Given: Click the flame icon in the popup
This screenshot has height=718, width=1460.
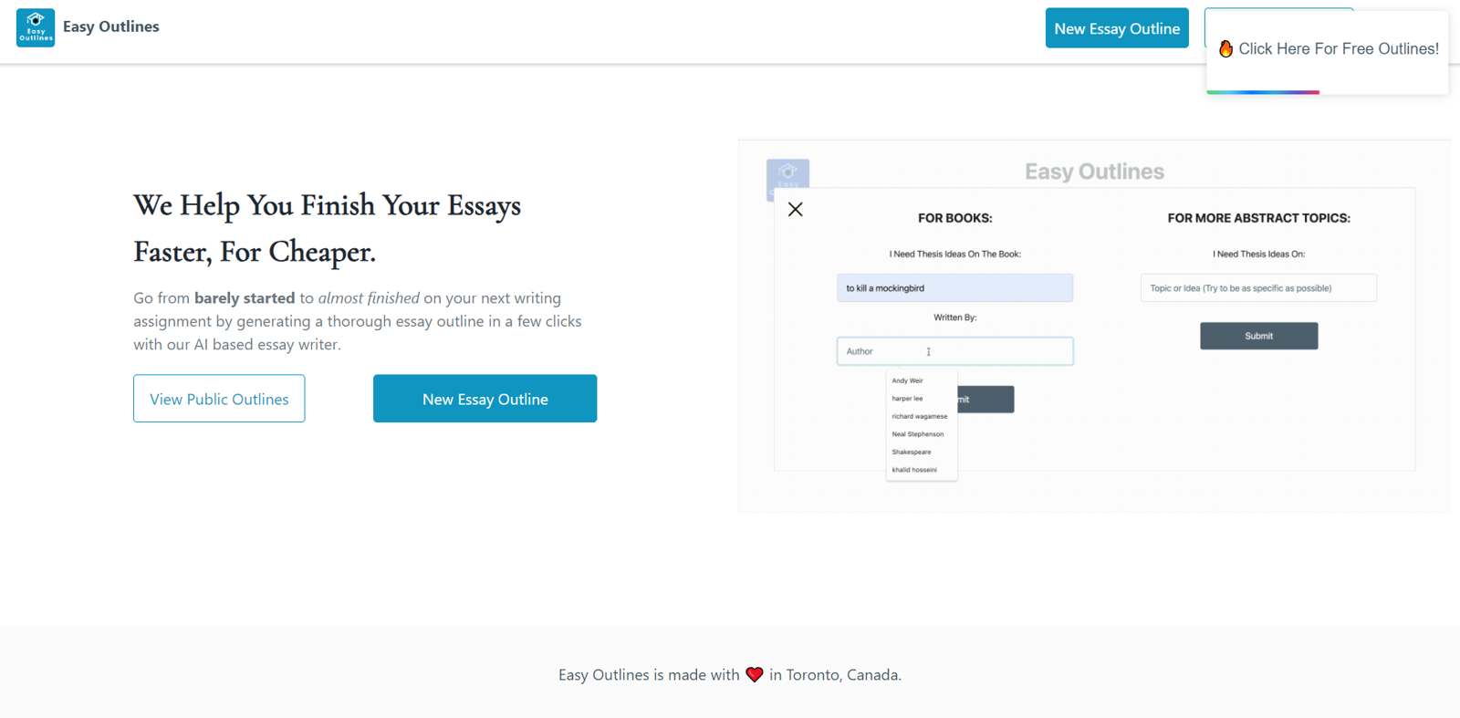Looking at the screenshot, I should coord(1225,48).
